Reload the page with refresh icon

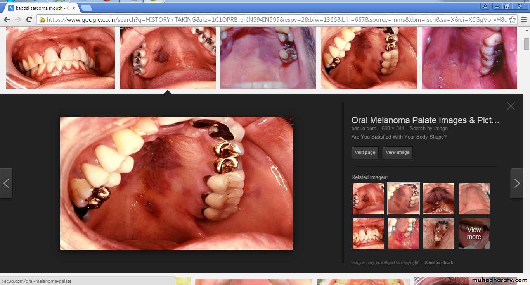(x=29, y=19)
